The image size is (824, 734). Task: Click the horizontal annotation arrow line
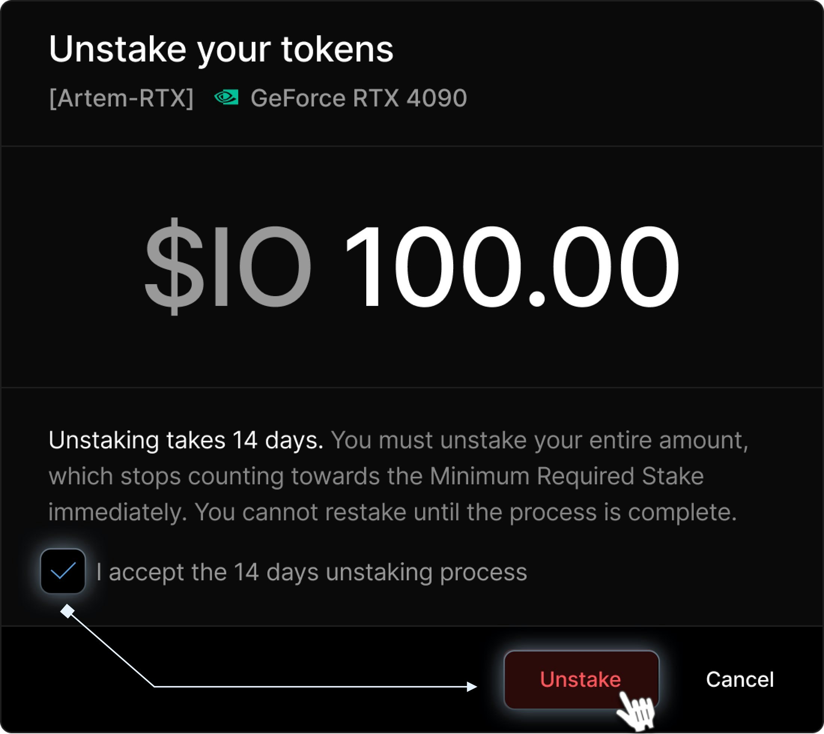click(310, 686)
